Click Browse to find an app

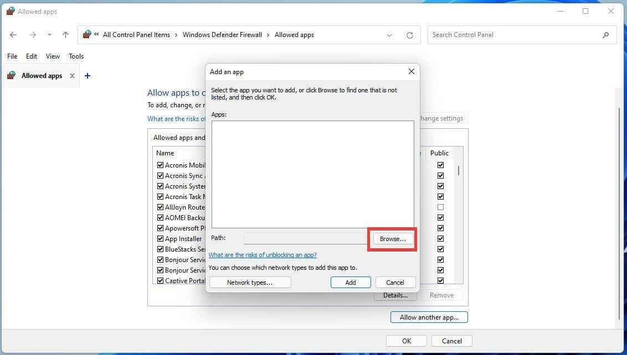point(393,239)
